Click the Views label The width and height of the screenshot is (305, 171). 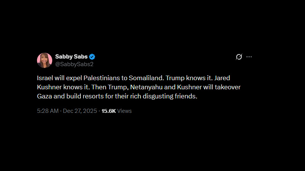pyautogui.click(x=124, y=111)
